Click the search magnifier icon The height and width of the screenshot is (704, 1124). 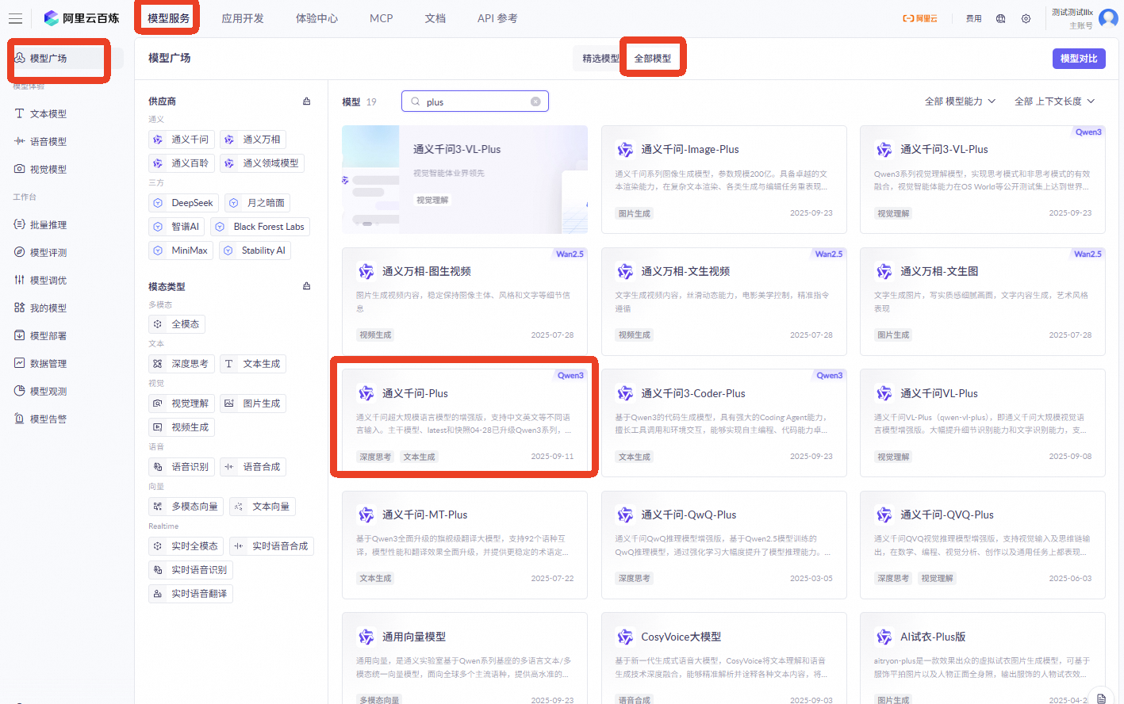[415, 101]
